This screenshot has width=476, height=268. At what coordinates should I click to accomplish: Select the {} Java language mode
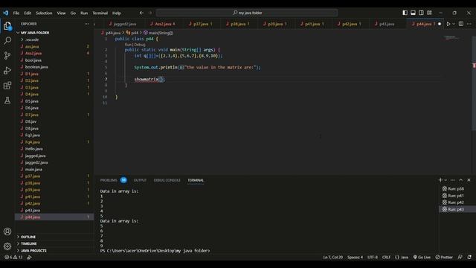click(402, 257)
